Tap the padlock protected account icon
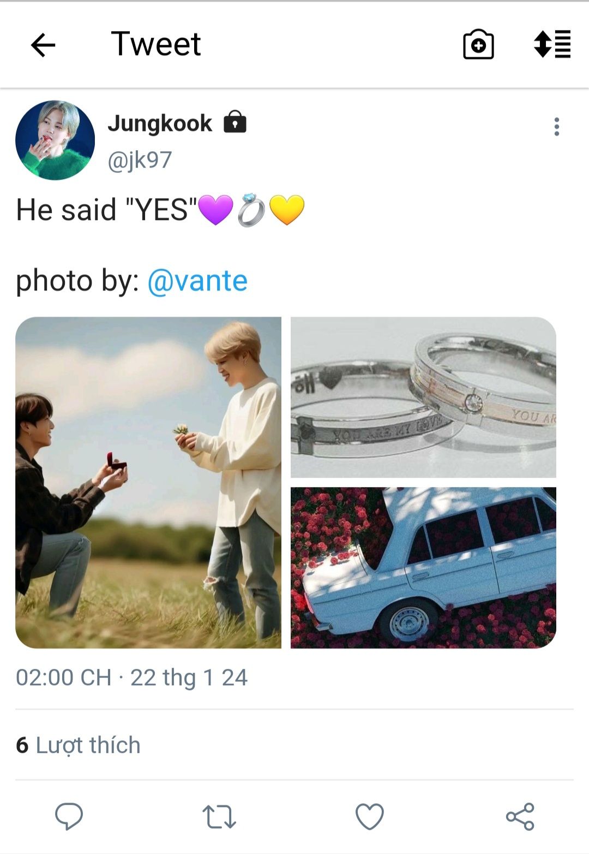 click(x=235, y=122)
